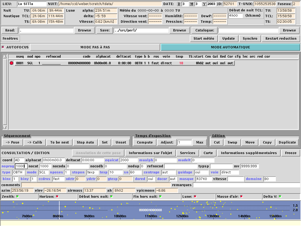Viewport: 301px width, 226px height.
Task: Click the white time marker on airmass timeline
Action: pos(59,210)
